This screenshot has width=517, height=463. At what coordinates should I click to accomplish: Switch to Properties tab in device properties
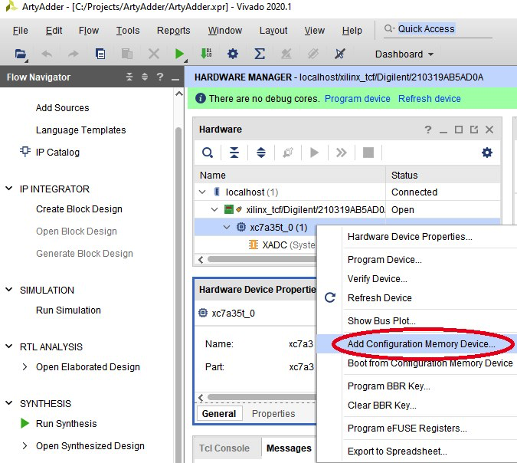click(x=273, y=414)
